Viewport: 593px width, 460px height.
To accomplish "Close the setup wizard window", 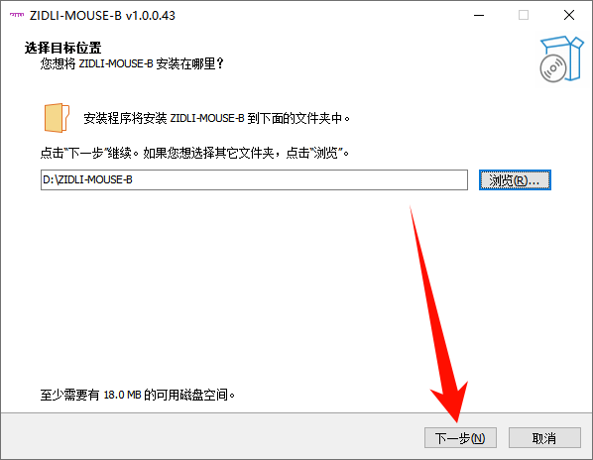I will (x=569, y=15).
